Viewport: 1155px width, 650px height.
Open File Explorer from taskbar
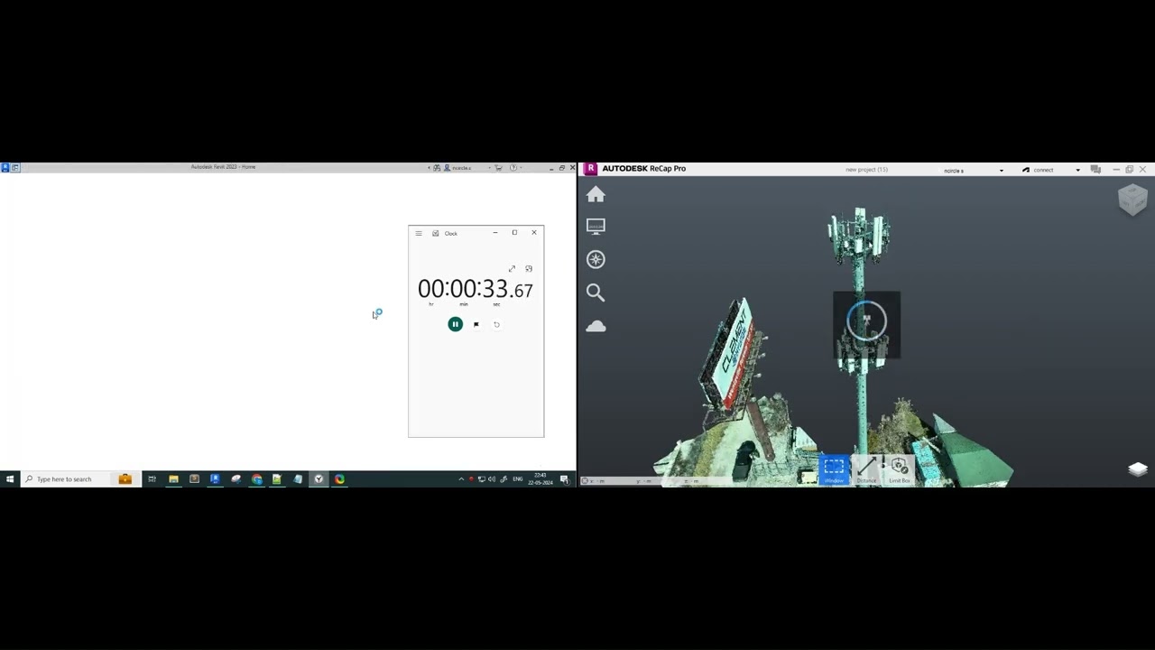[173, 479]
